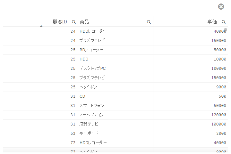
Task: Sort by 顧客ID column header
Action: tap(60, 22)
